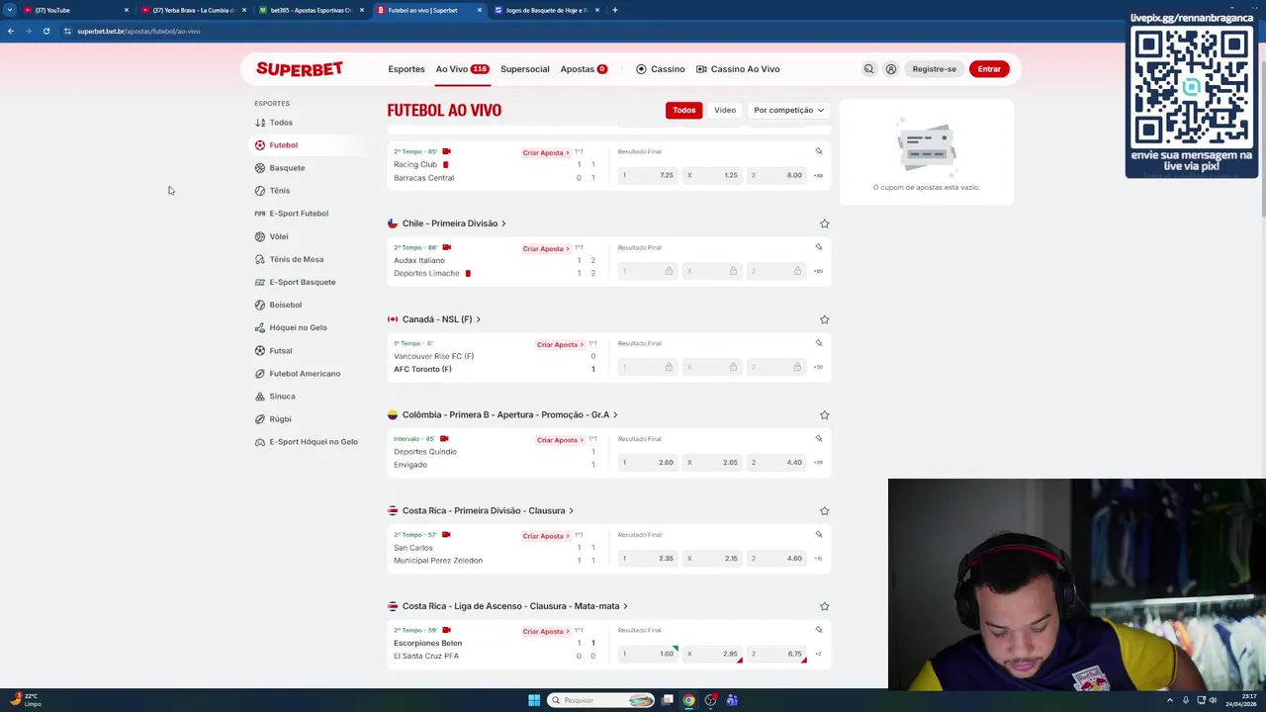This screenshot has width=1266, height=712.
Task: Click Criar Aposta for AFC Toronto match
Action: click(x=560, y=345)
